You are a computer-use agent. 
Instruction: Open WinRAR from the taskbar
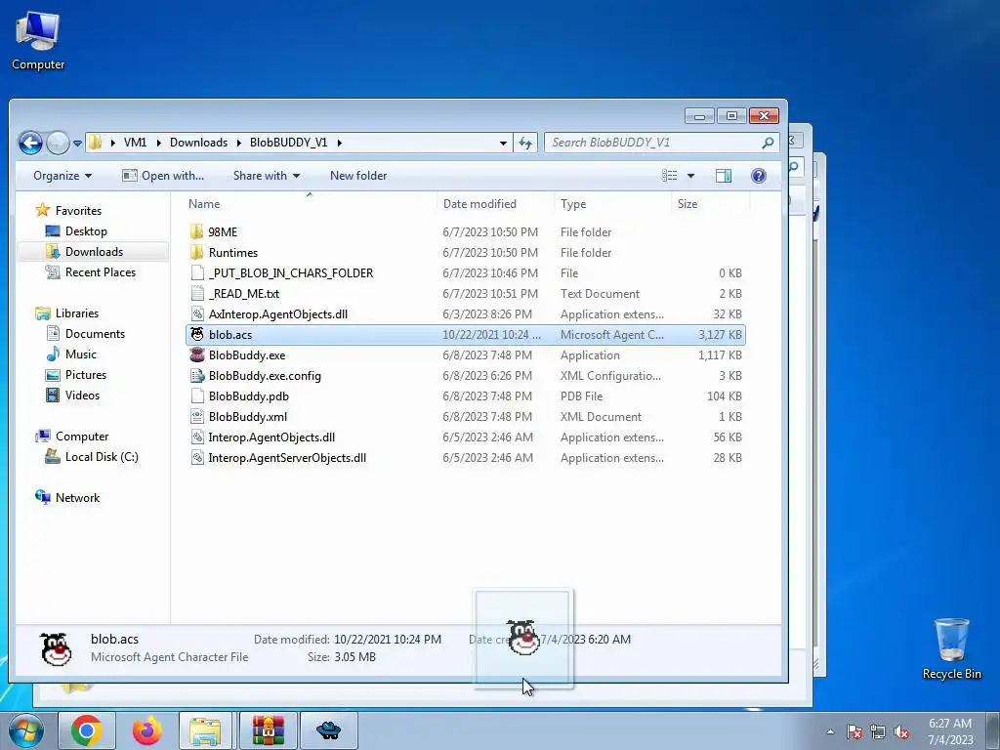[268, 730]
